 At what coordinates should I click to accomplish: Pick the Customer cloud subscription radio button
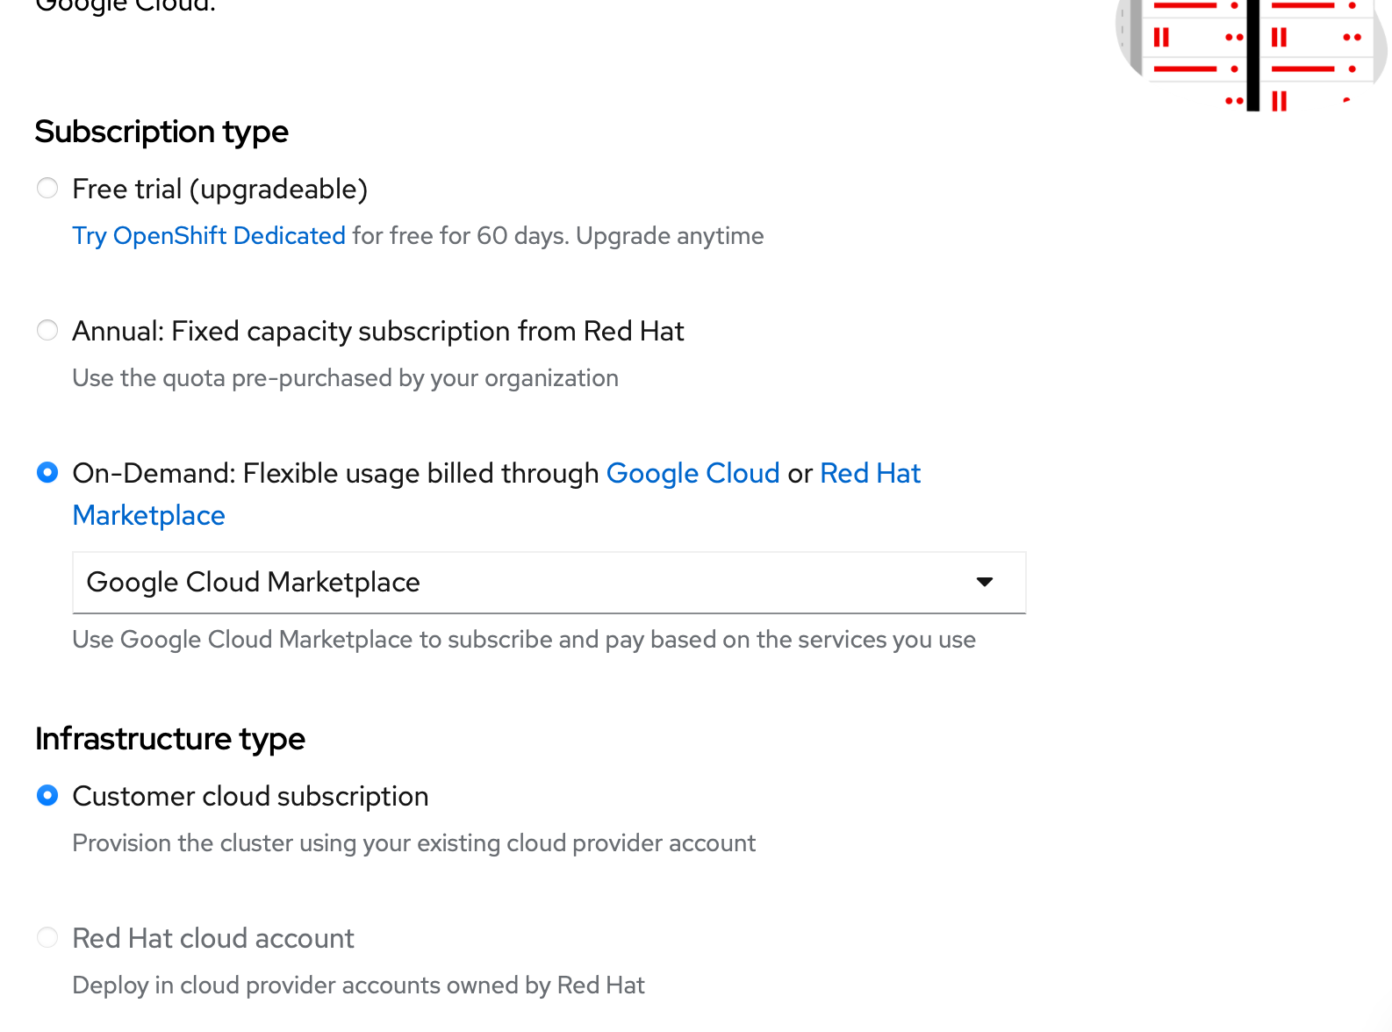47,796
